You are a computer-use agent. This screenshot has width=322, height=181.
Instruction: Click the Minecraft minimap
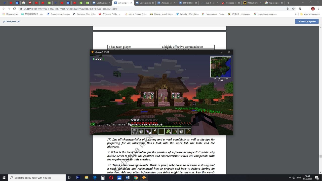click(221, 67)
